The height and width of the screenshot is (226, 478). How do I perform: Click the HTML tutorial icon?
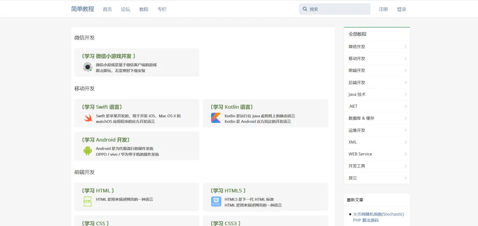(x=88, y=202)
